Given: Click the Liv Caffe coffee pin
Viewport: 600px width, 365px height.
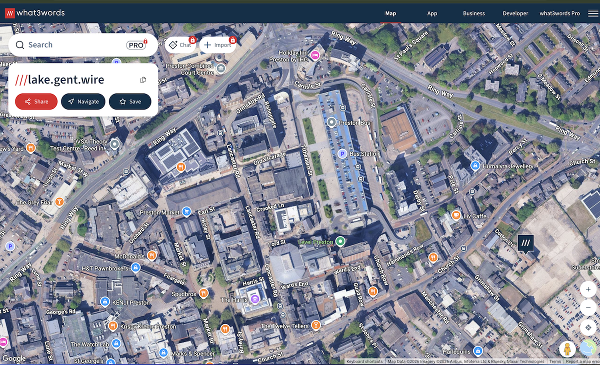Looking at the screenshot, I should point(456,215).
